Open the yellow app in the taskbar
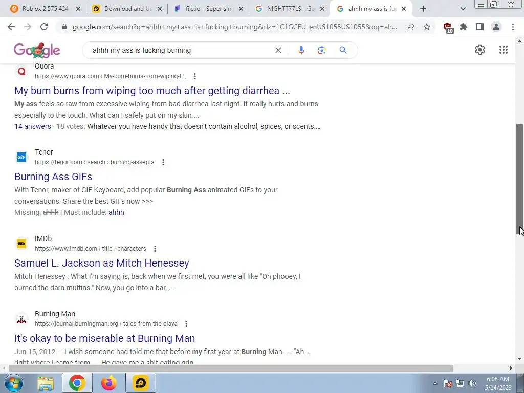The height and width of the screenshot is (393, 524). 140,383
